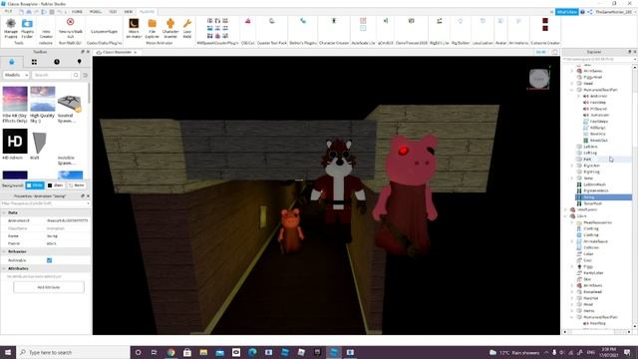This screenshot has width=638, height=359.
Task: Open the CSG Cut plugin icon
Action: click(x=248, y=21)
